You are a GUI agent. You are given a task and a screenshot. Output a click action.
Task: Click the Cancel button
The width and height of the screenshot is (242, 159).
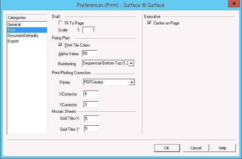[196, 148]
